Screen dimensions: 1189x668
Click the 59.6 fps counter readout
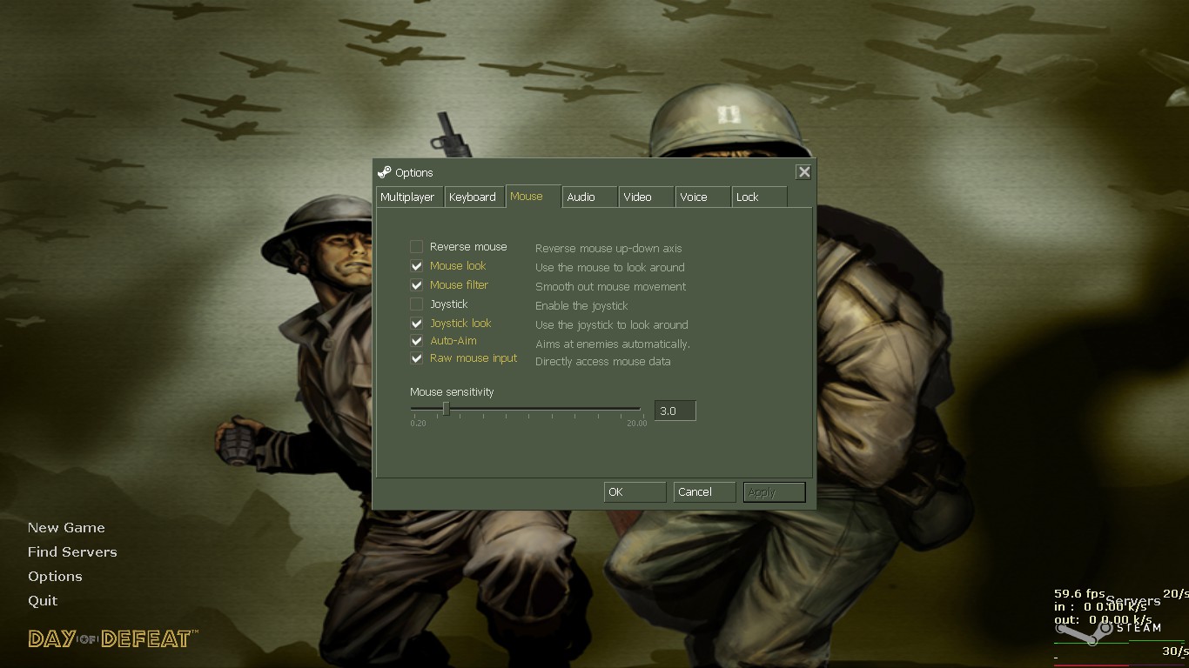1079,594
